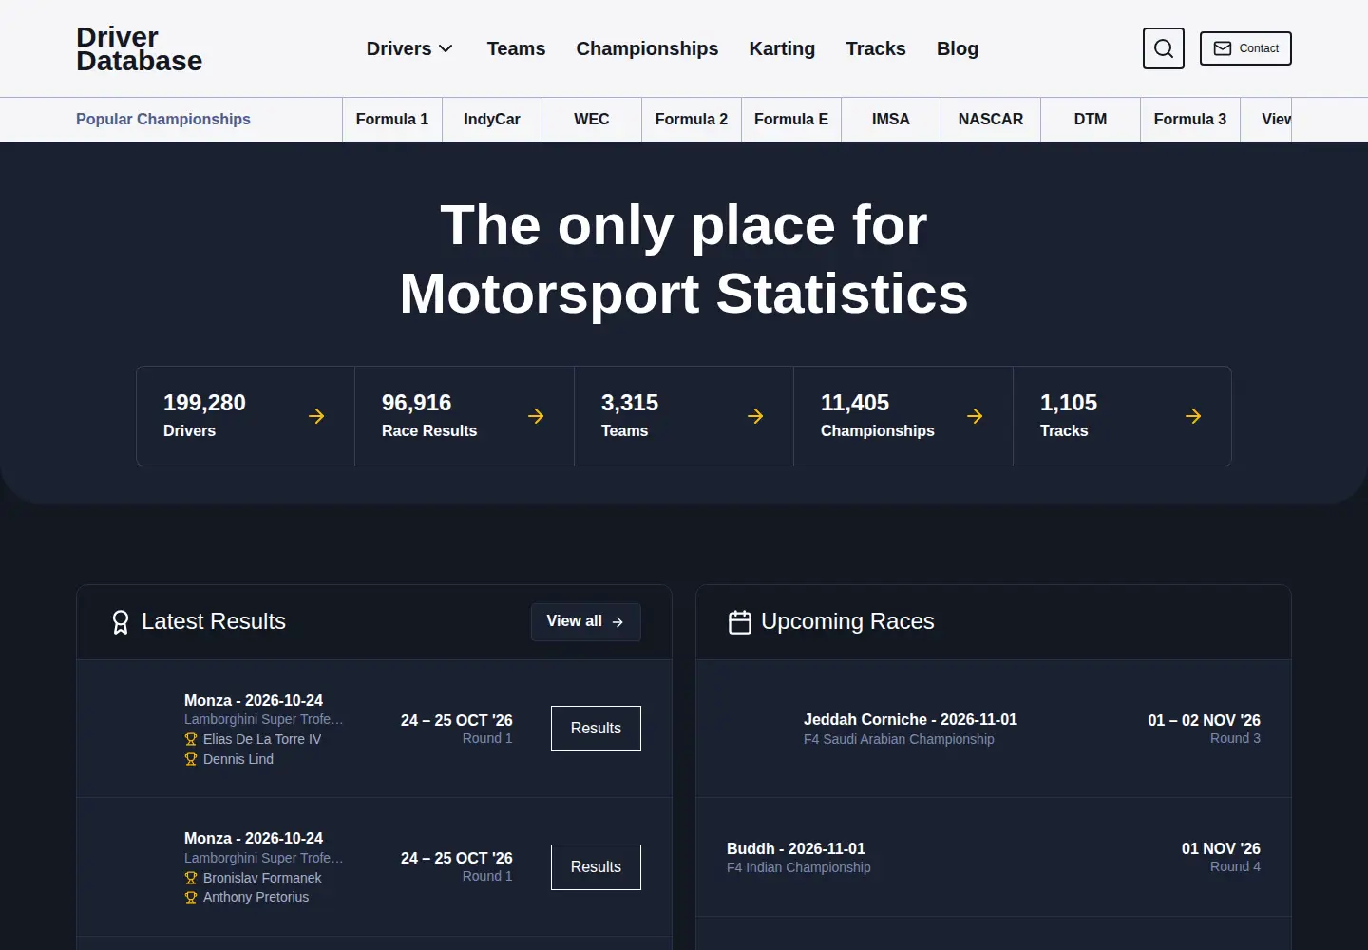Select the NASCAR championship tab
The width and height of the screenshot is (1368, 950).
(991, 120)
